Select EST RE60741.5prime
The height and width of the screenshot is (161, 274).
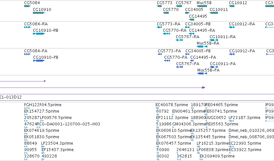[x=206, y=114]
